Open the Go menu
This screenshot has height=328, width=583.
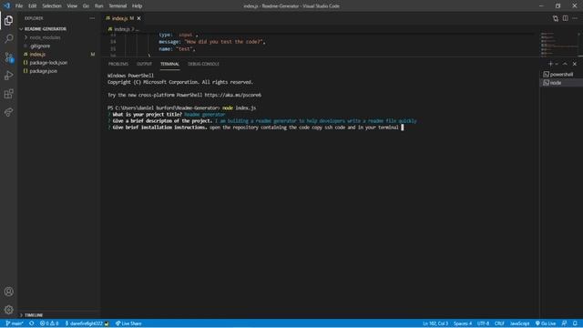point(86,6)
